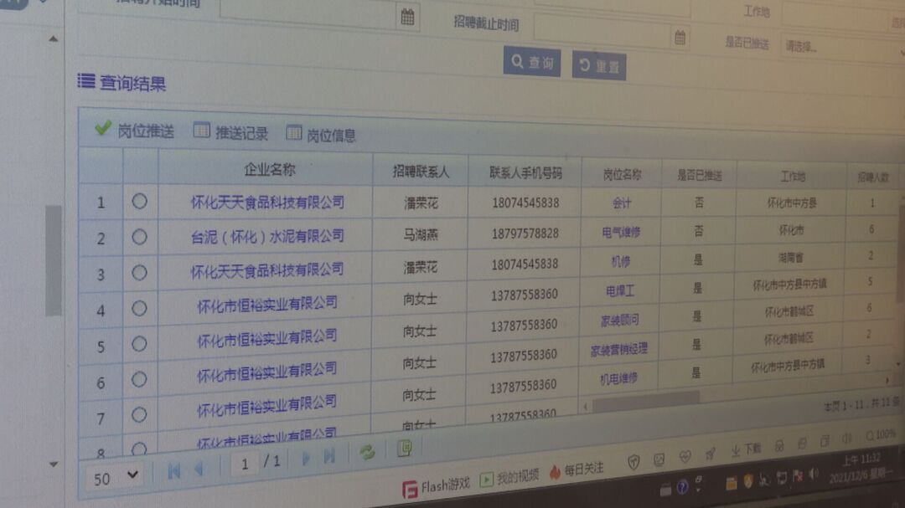Image resolution: width=905 pixels, height=508 pixels.
Task: Select the radio button for row 7
Action: (139, 414)
